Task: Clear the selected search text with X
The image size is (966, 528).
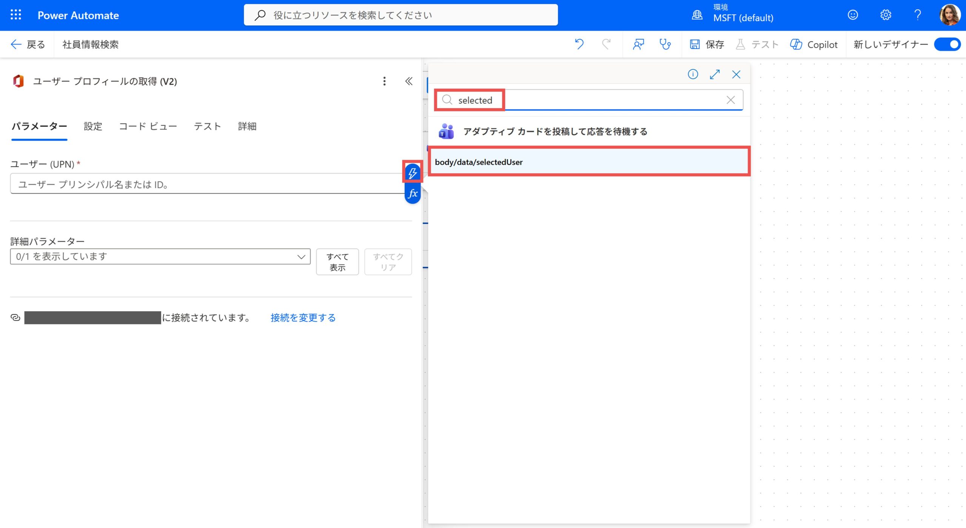Action: (731, 100)
